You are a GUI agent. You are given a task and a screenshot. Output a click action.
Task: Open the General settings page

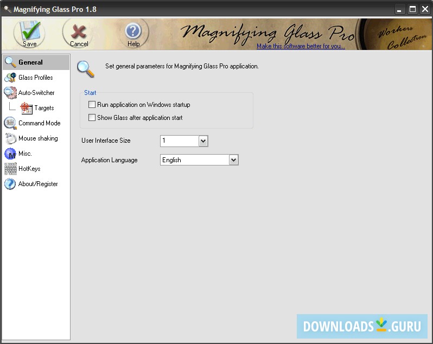pyautogui.click(x=36, y=62)
